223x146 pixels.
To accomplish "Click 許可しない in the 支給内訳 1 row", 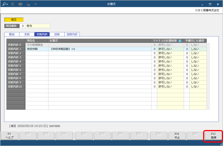I will (x=170, y=49).
